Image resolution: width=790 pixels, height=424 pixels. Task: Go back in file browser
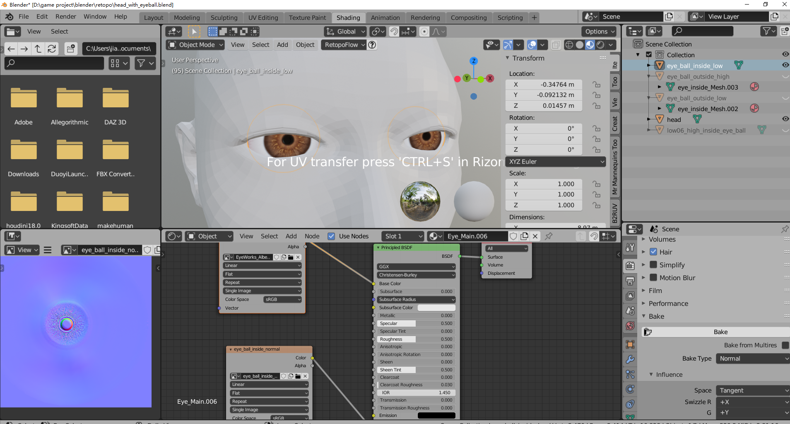(x=11, y=49)
